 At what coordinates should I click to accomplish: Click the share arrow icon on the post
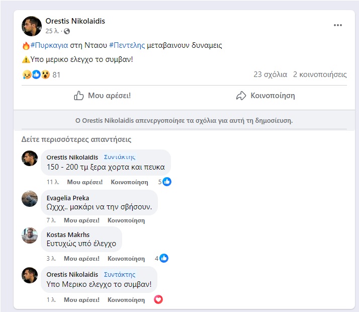click(241, 96)
